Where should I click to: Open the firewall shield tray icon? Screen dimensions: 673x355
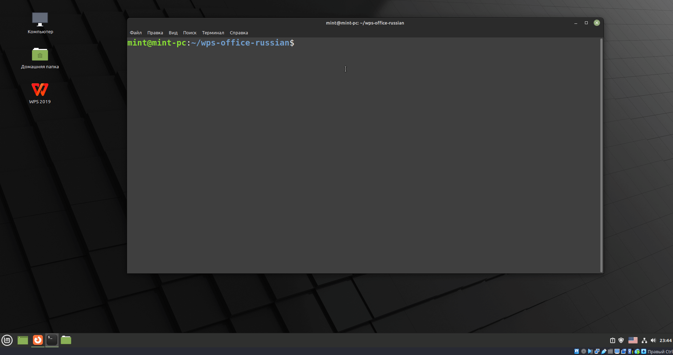click(621, 340)
